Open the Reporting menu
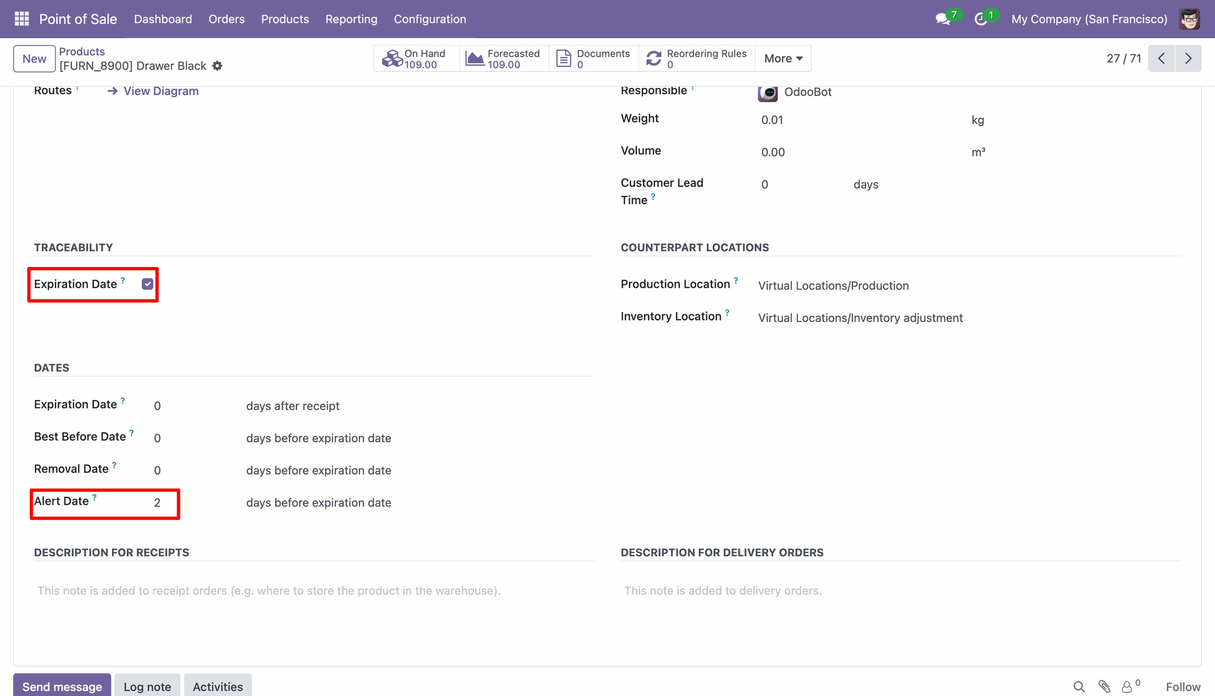Viewport: 1215px width, 696px height. [x=351, y=19]
